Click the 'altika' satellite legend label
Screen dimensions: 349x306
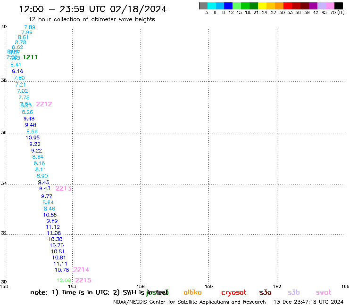(192, 292)
